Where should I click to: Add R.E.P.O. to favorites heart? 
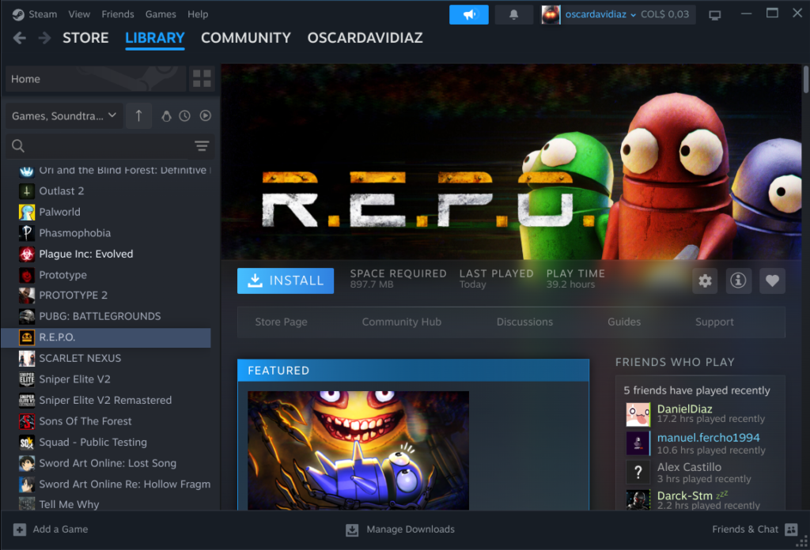tap(772, 281)
